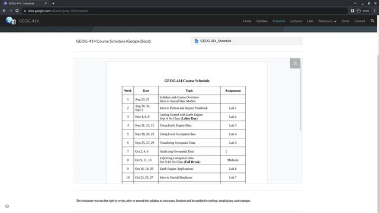Click the 'Assignment' column header
379x213 pixels.
pyautogui.click(x=233, y=91)
